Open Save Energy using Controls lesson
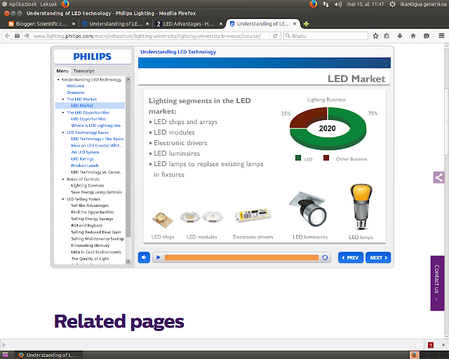 click(97, 192)
